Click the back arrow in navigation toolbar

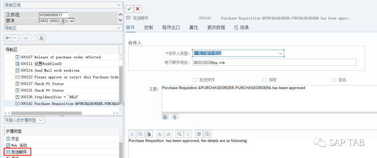point(8,38)
